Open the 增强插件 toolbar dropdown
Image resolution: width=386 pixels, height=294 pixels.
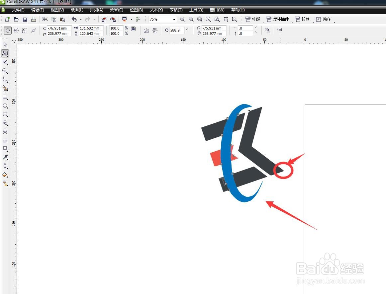coord(277,19)
